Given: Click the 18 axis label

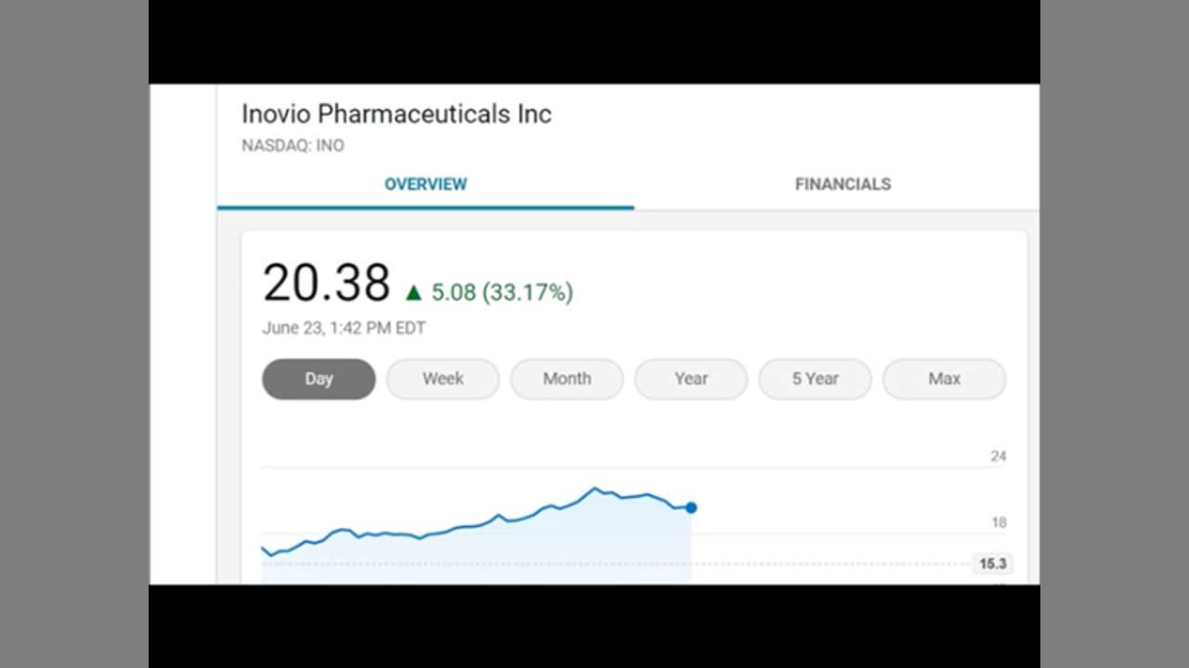Looking at the screenshot, I should click(999, 522).
